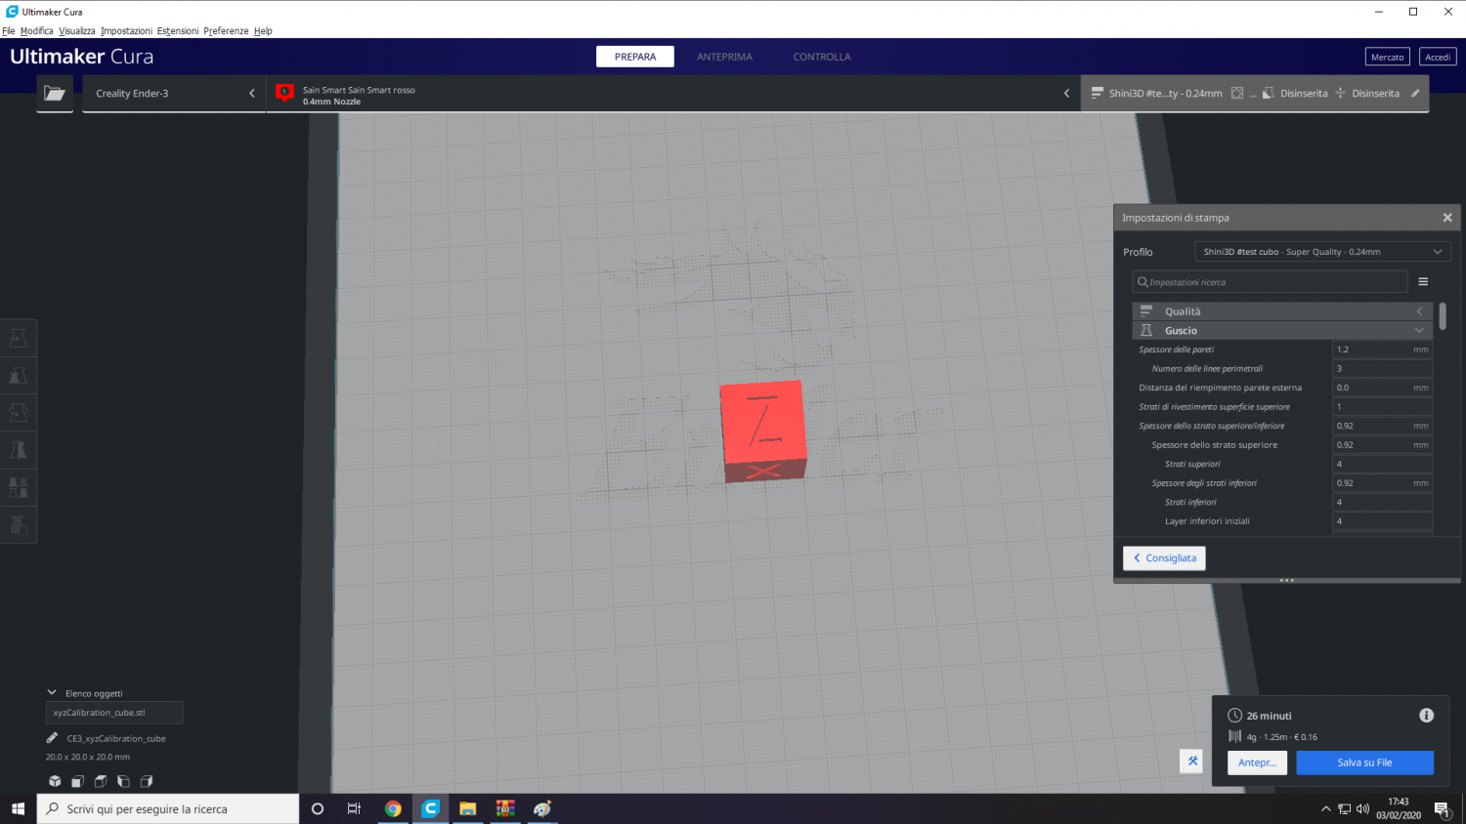Click the pencil edit icon in settings header
Screen dimensions: 1466x824
click(1415, 94)
